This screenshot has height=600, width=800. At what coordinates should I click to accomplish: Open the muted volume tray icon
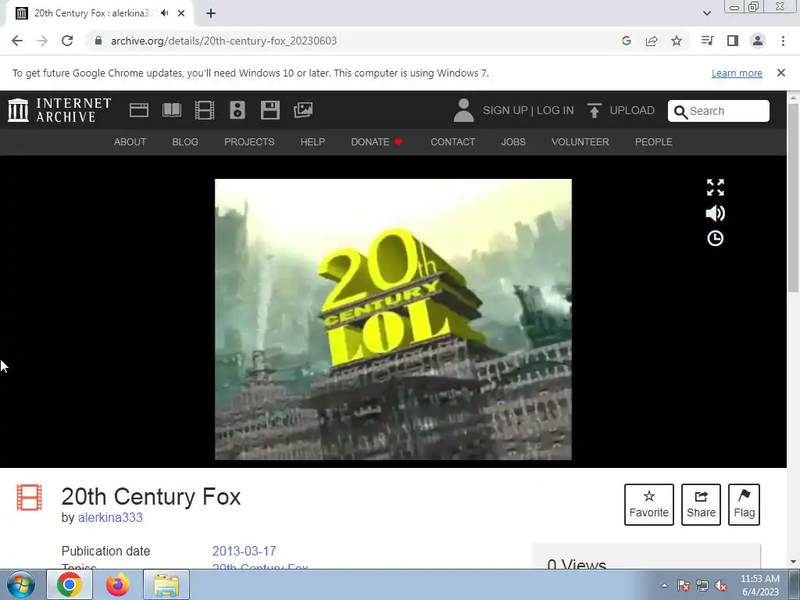tap(721, 585)
